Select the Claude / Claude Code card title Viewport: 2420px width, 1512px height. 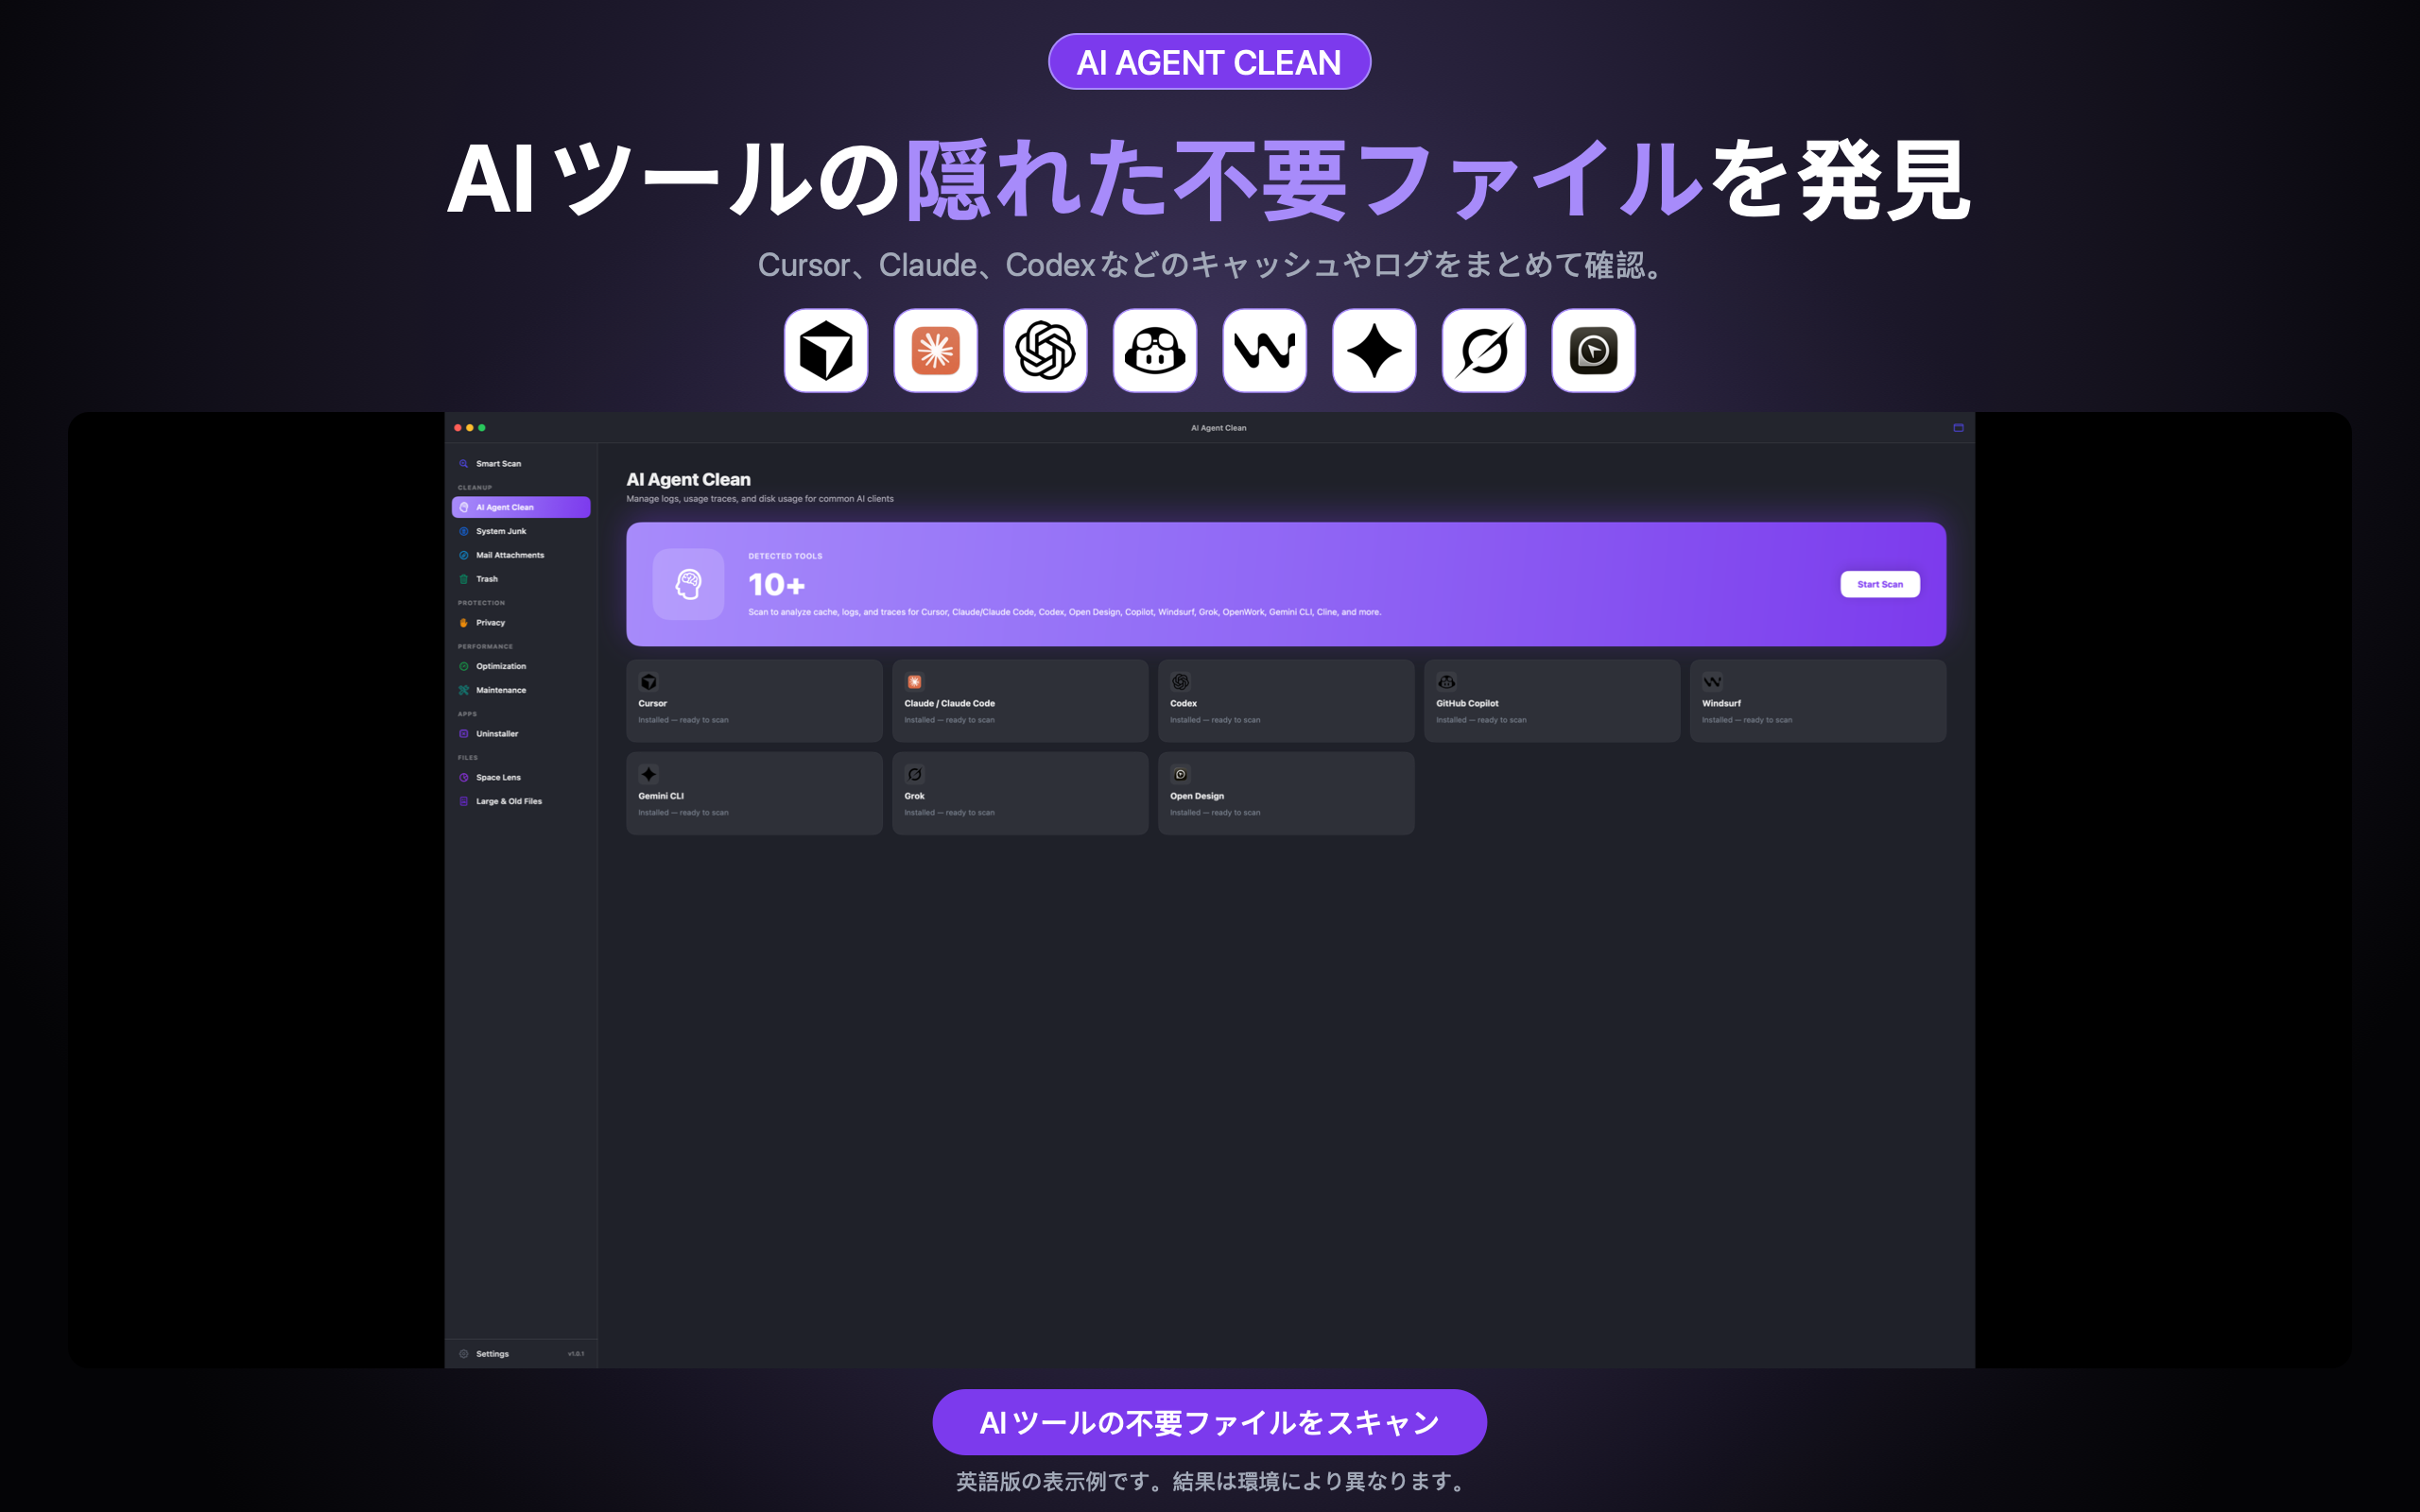point(949,703)
